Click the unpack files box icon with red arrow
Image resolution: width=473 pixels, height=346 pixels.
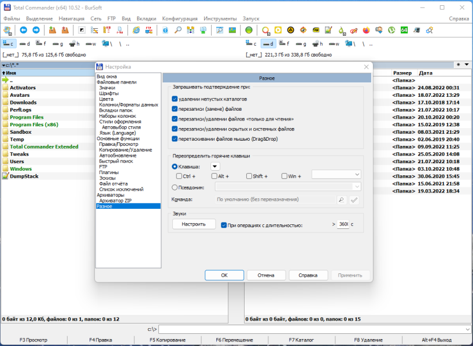tap(65, 30)
